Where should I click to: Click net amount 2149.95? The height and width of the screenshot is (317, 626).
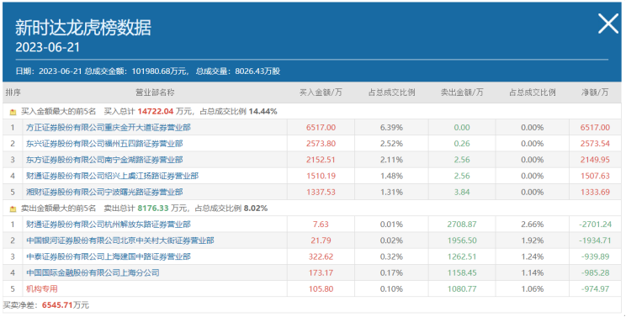(x=595, y=160)
